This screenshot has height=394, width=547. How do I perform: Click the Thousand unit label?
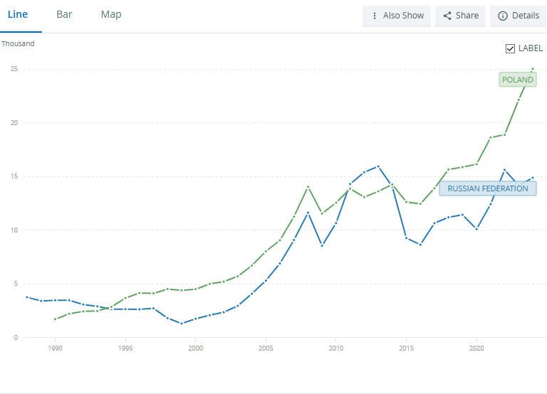(x=18, y=43)
